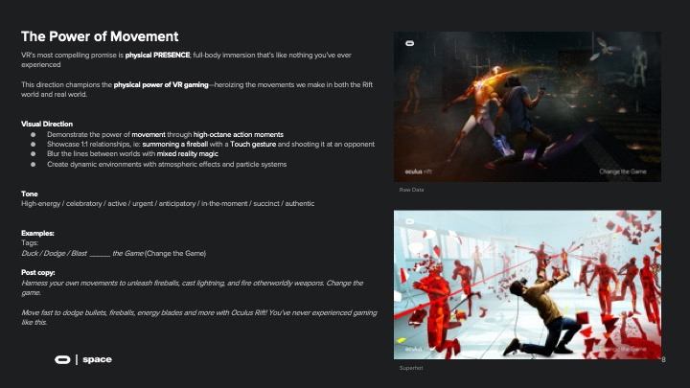Click slide page number 8
This screenshot has width=690, height=388.
click(663, 359)
